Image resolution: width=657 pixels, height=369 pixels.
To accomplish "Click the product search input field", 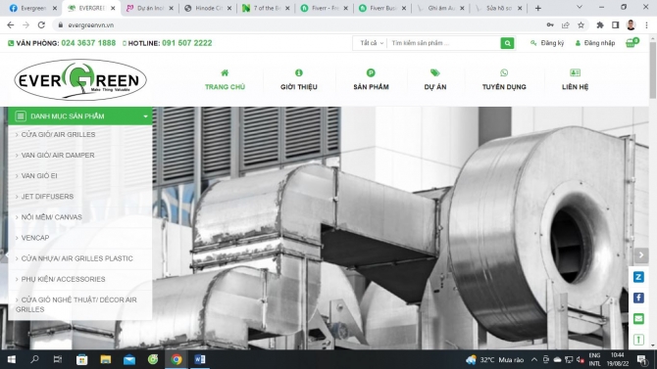I will tap(443, 43).
